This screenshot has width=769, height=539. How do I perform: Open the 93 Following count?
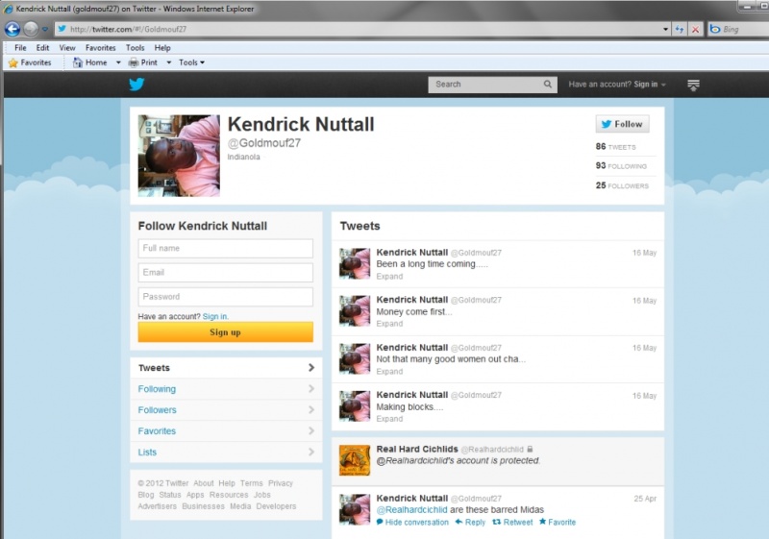(621, 166)
